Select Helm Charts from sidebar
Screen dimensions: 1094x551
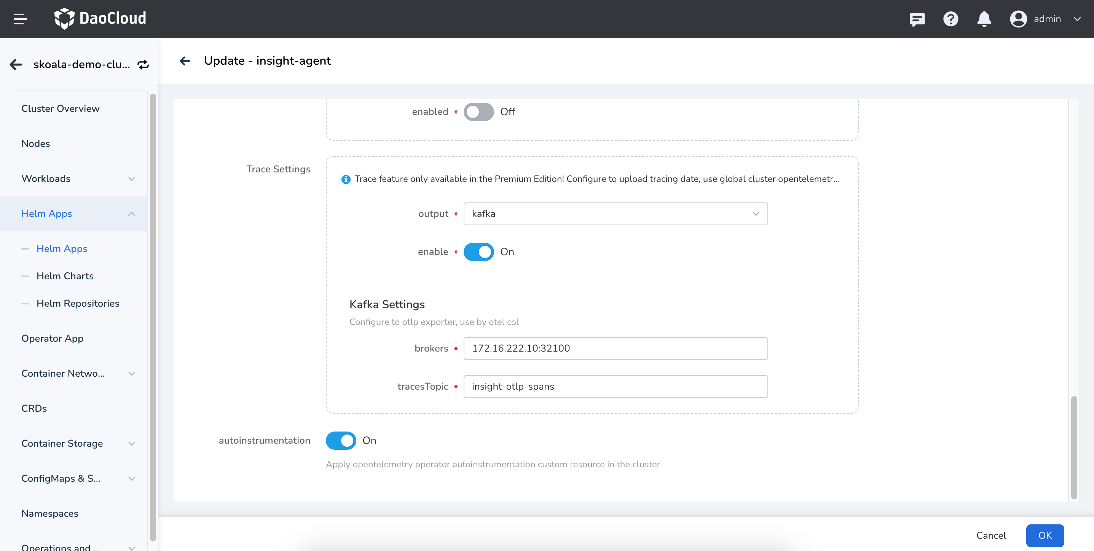[65, 275]
